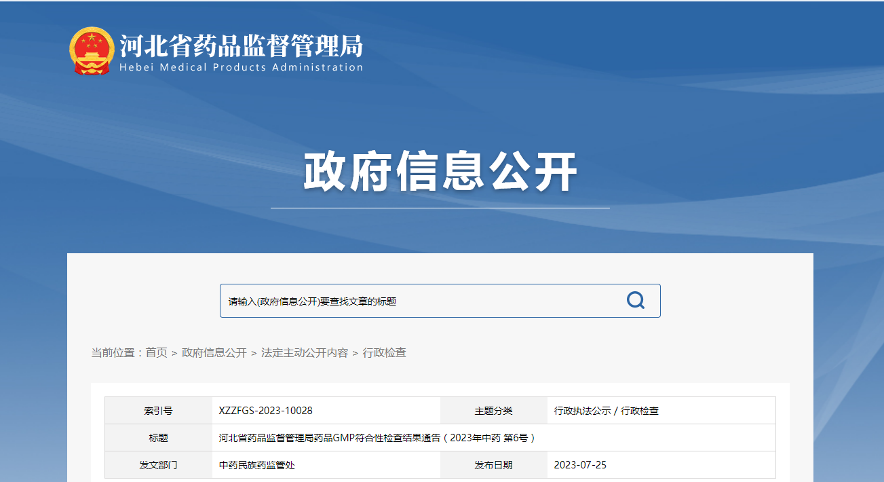The width and height of the screenshot is (884, 482).
Task: Select the 中药民族药监管处 department value
Action: click(257, 465)
